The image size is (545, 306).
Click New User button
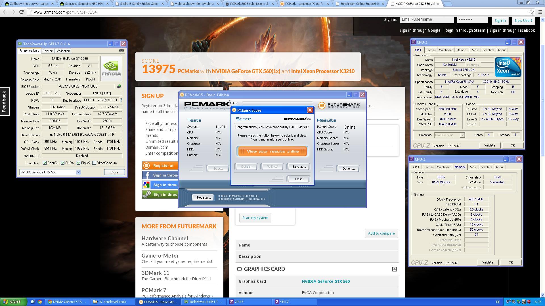(x=523, y=20)
